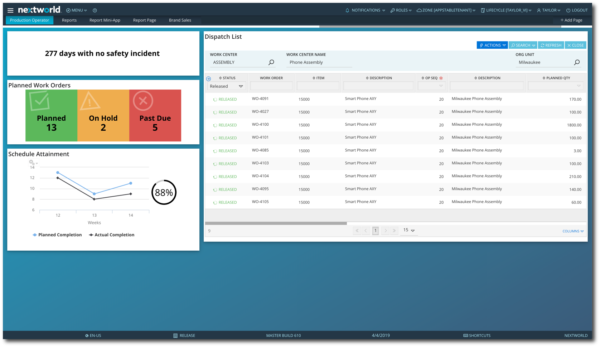Go to previous page of results

(366, 231)
